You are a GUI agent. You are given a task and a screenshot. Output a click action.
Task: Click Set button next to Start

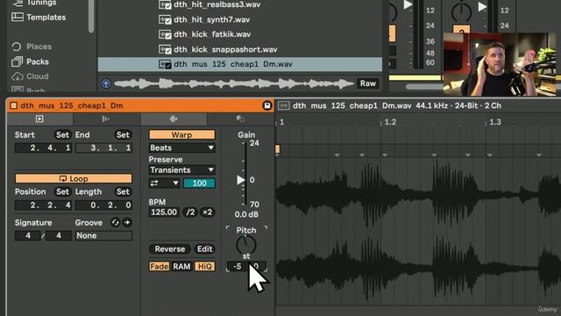coord(62,134)
